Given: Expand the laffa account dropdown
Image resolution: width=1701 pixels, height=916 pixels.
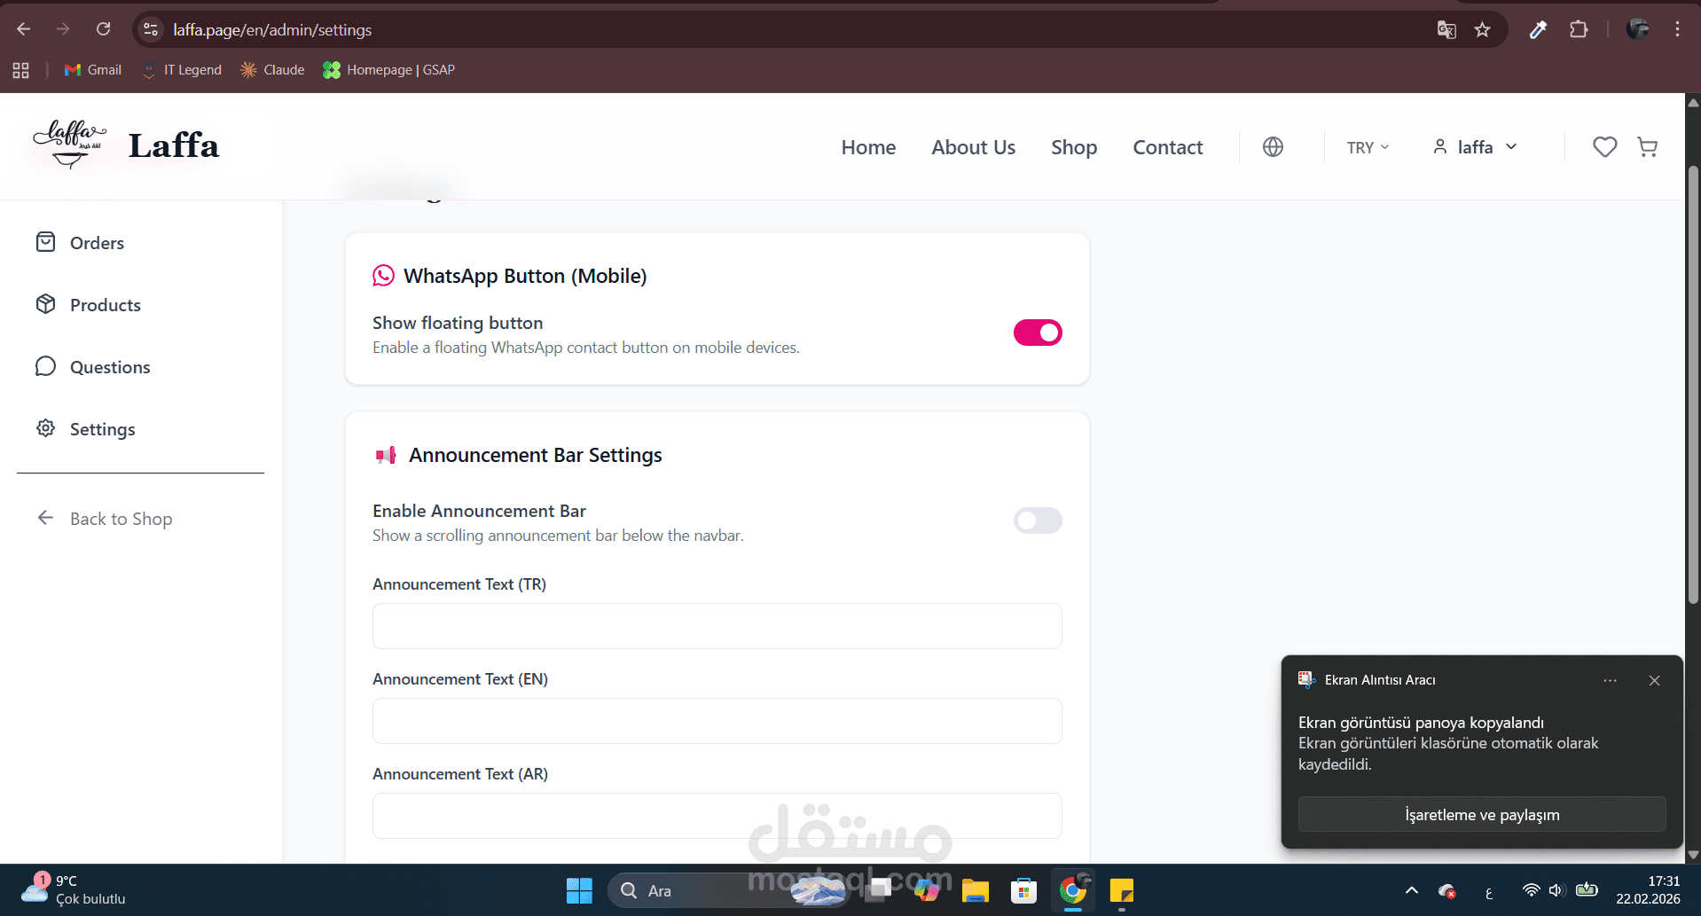Looking at the screenshot, I should [x=1475, y=147].
